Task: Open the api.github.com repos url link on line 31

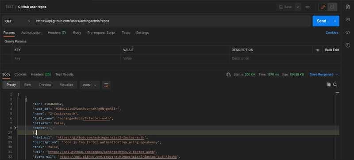Action: tap(101, 152)
